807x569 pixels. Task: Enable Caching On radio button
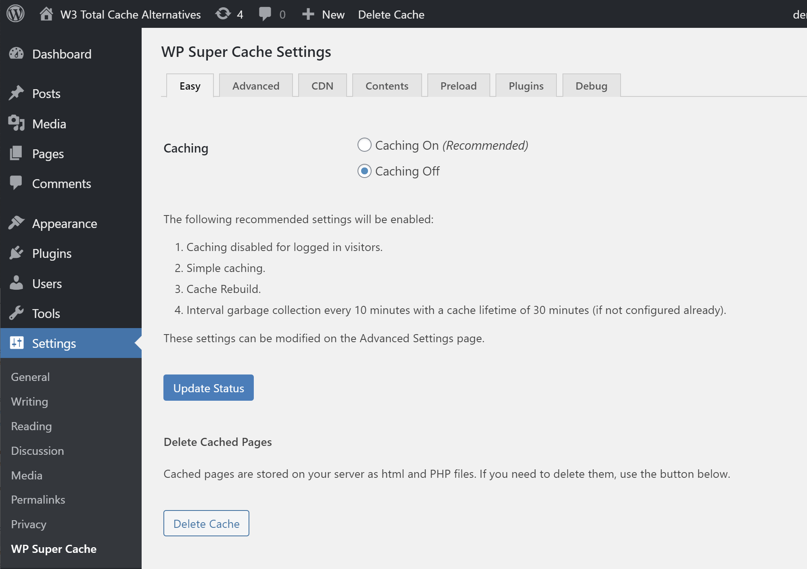[x=363, y=145]
